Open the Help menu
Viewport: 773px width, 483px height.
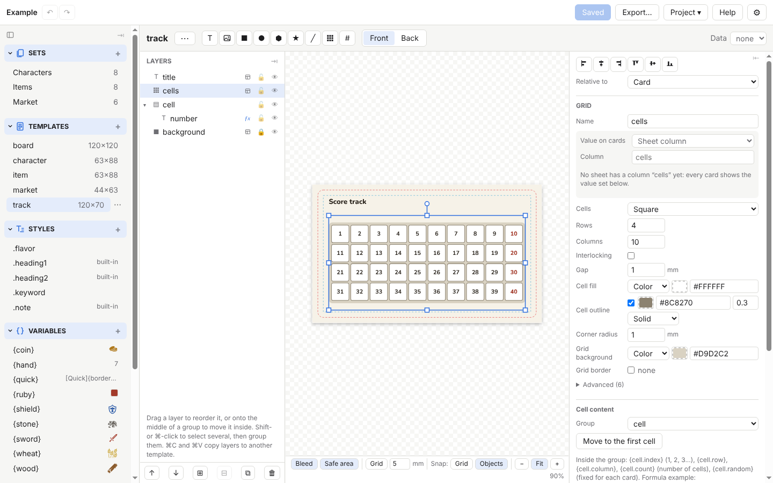point(727,12)
